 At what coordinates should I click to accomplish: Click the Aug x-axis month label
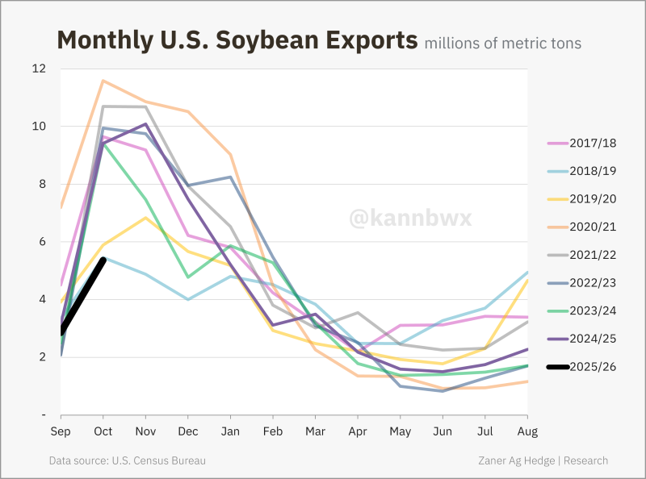point(526,432)
